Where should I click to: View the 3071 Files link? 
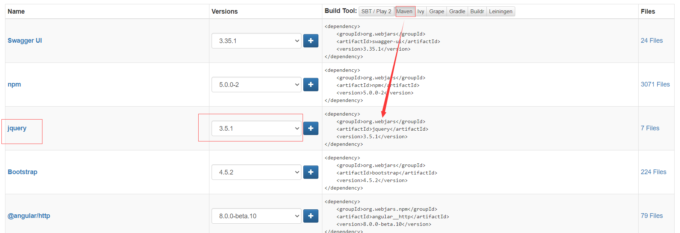(x=655, y=84)
